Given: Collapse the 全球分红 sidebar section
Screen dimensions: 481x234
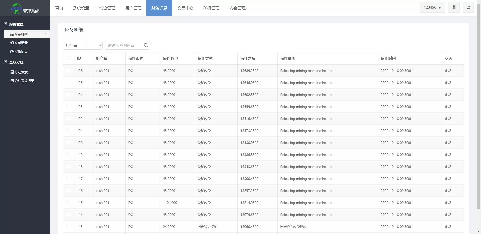Looking at the screenshot, I should pyautogui.click(x=5, y=62).
